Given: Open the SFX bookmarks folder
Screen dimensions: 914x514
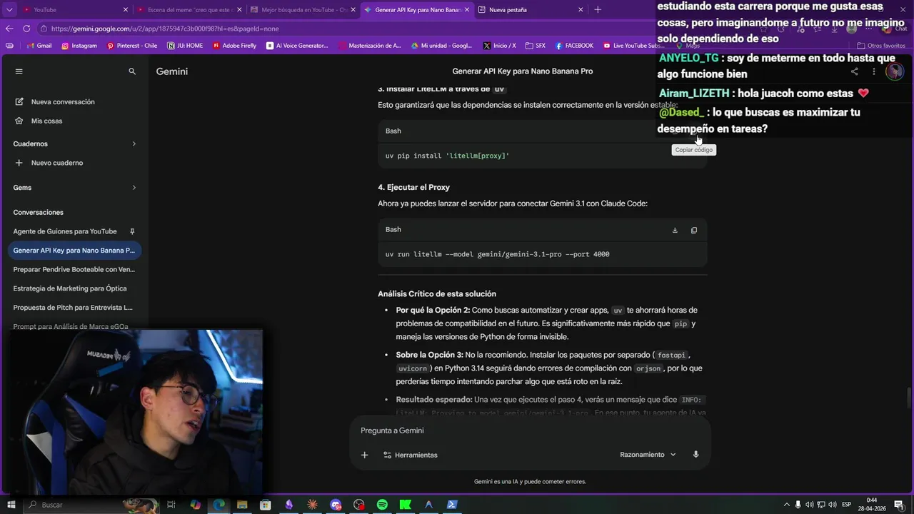Looking at the screenshot, I should [x=535, y=46].
